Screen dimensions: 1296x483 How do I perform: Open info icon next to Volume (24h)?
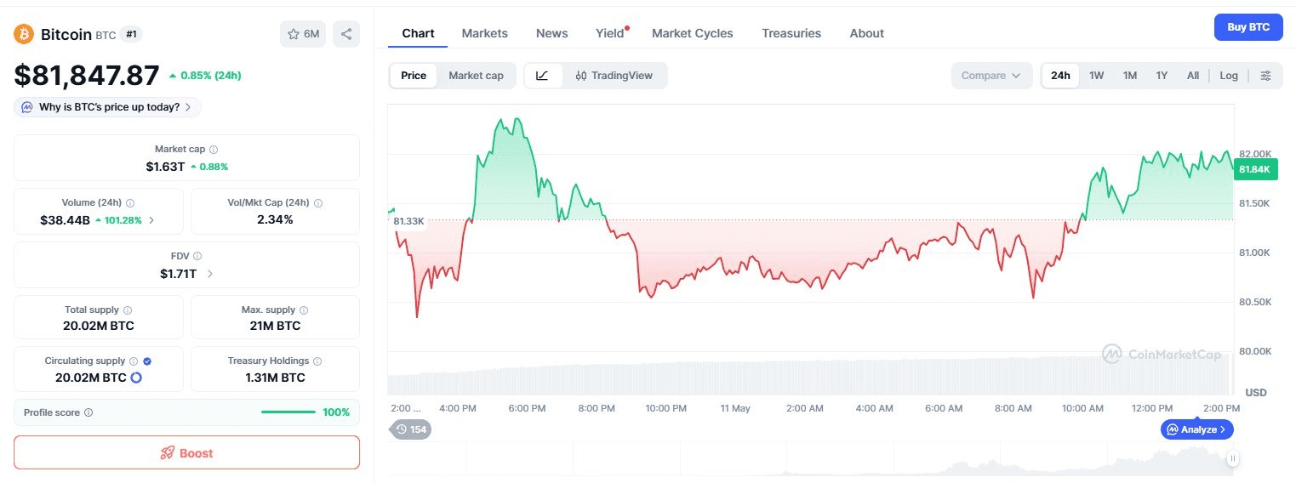click(130, 203)
